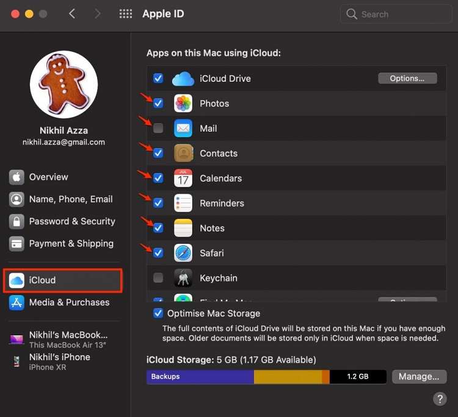This screenshot has height=417, width=458.
Task: Click the Keychain keys icon
Action: (x=183, y=278)
